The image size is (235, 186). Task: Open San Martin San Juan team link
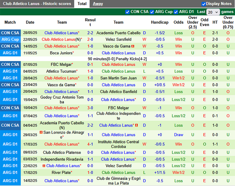pyautogui.click(x=118, y=78)
